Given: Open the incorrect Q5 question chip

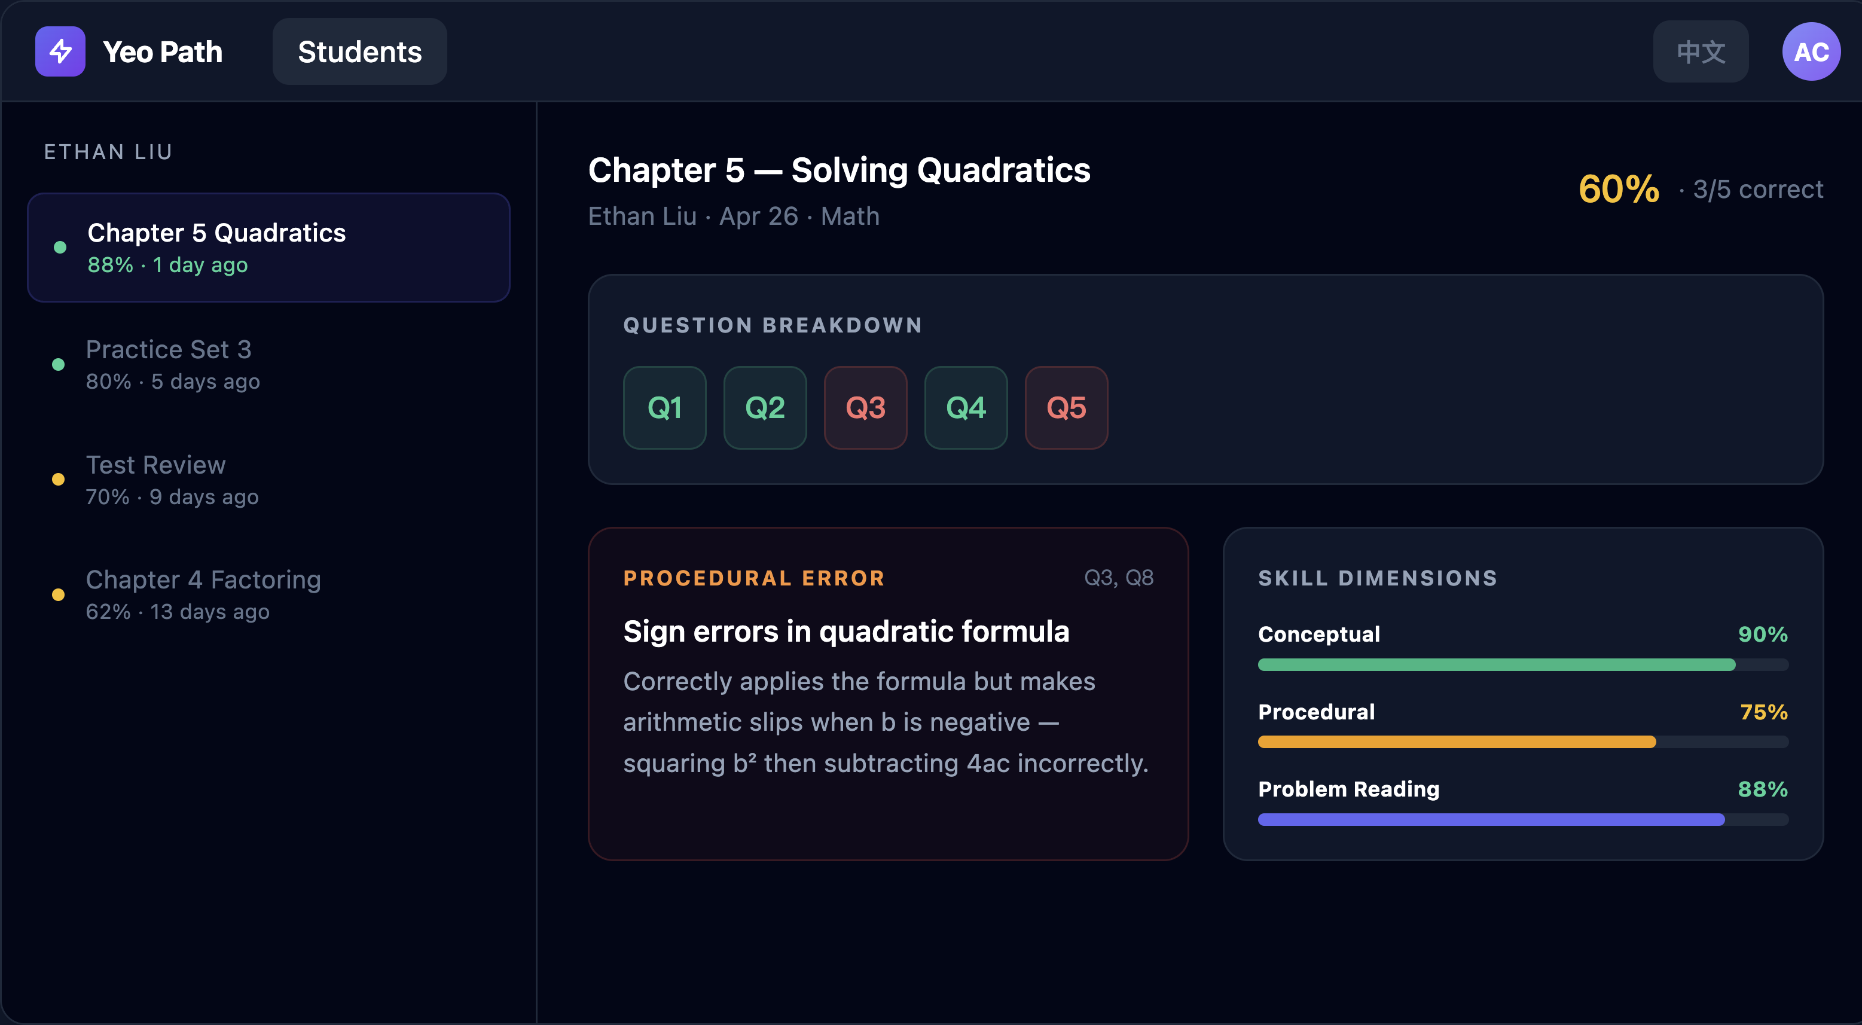Looking at the screenshot, I should click(1066, 408).
